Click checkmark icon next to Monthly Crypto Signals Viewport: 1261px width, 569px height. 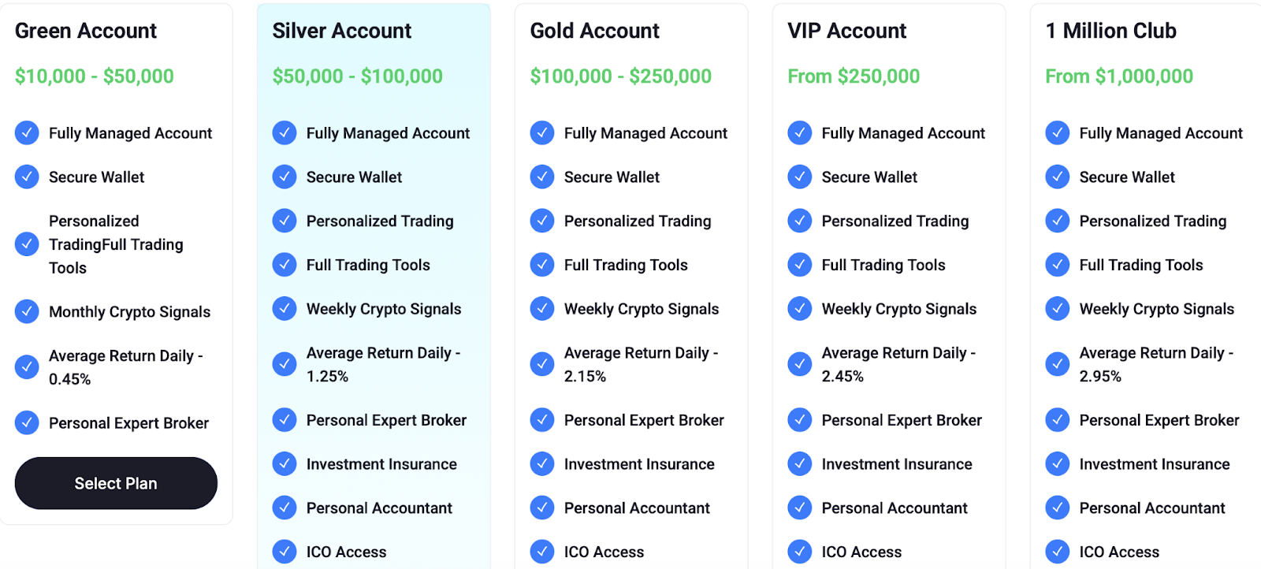(27, 311)
